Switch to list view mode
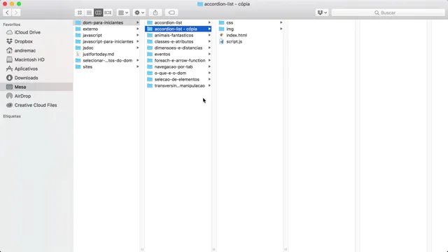This screenshot has width=448, height=252. pos(89,13)
